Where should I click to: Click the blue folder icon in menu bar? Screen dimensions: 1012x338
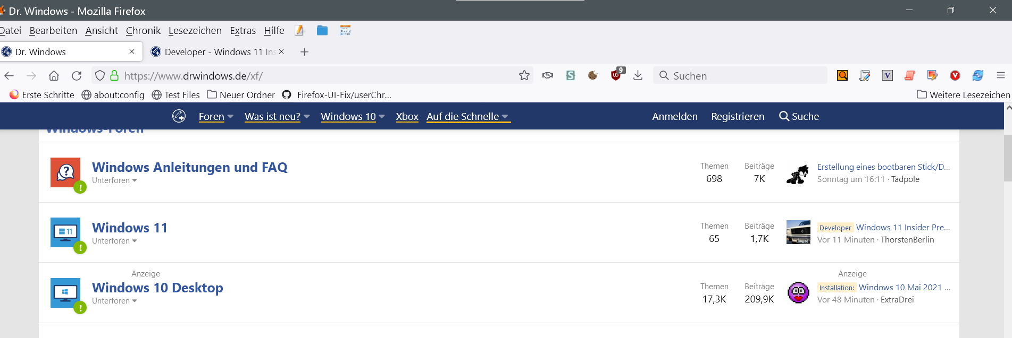pos(322,30)
